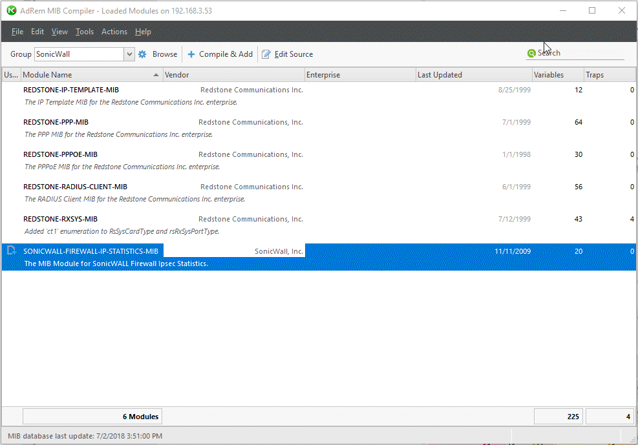
Task: Click the Edit Source button
Action: coord(287,54)
